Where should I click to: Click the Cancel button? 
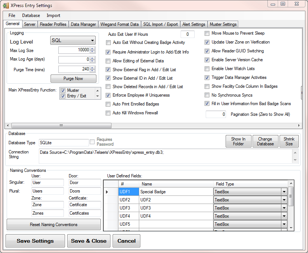(127, 241)
